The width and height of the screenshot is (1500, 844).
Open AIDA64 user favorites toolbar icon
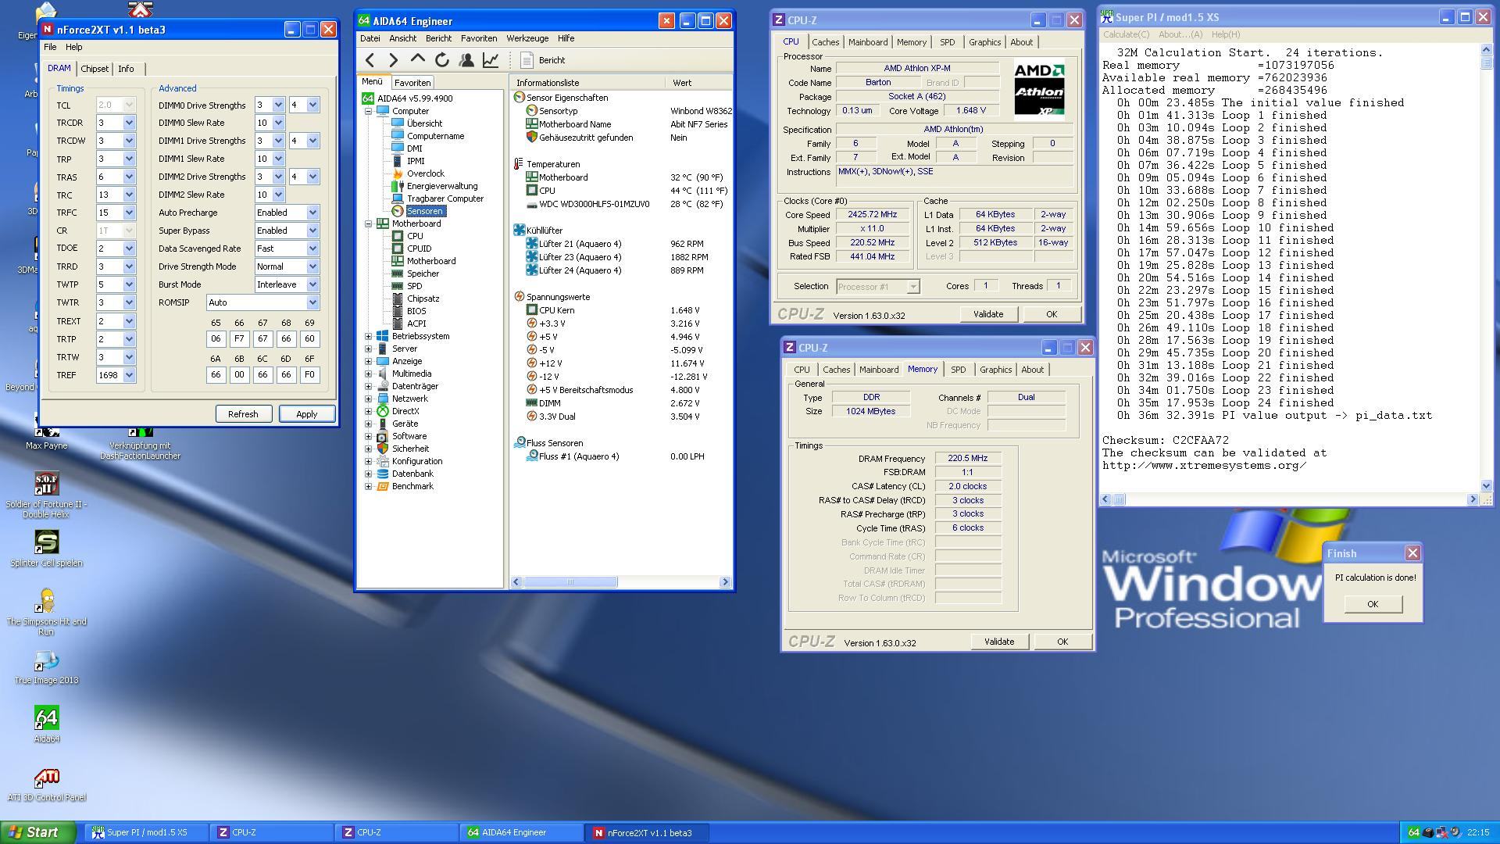coord(466,60)
